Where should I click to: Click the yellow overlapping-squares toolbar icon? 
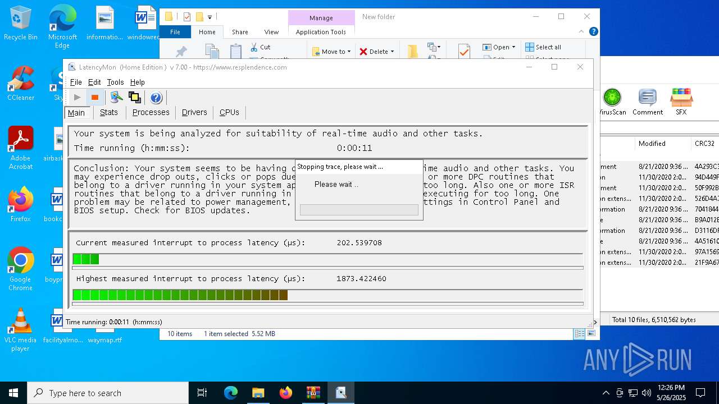(134, 98)
